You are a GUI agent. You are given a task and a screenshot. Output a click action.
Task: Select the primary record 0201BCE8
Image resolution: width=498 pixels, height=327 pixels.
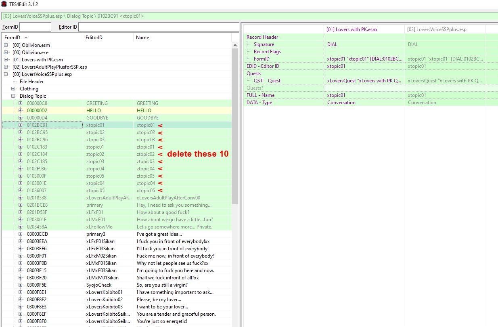pos(117,205)
